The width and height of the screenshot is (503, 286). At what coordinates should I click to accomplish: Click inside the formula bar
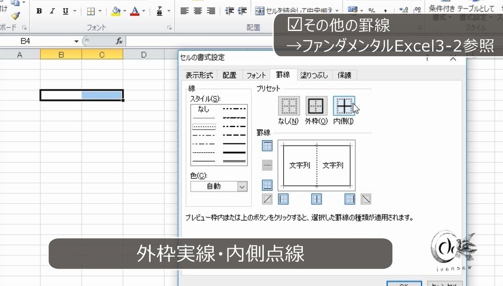pyautogui.click(x=168, y=41)
